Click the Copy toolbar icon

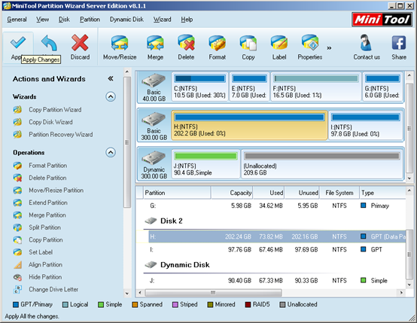coord(248,43)
